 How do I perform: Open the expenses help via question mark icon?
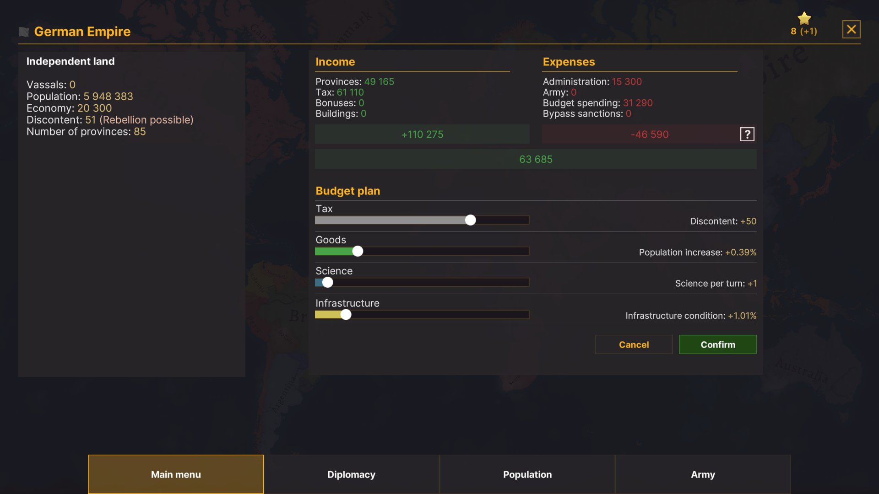coord(747,134)
